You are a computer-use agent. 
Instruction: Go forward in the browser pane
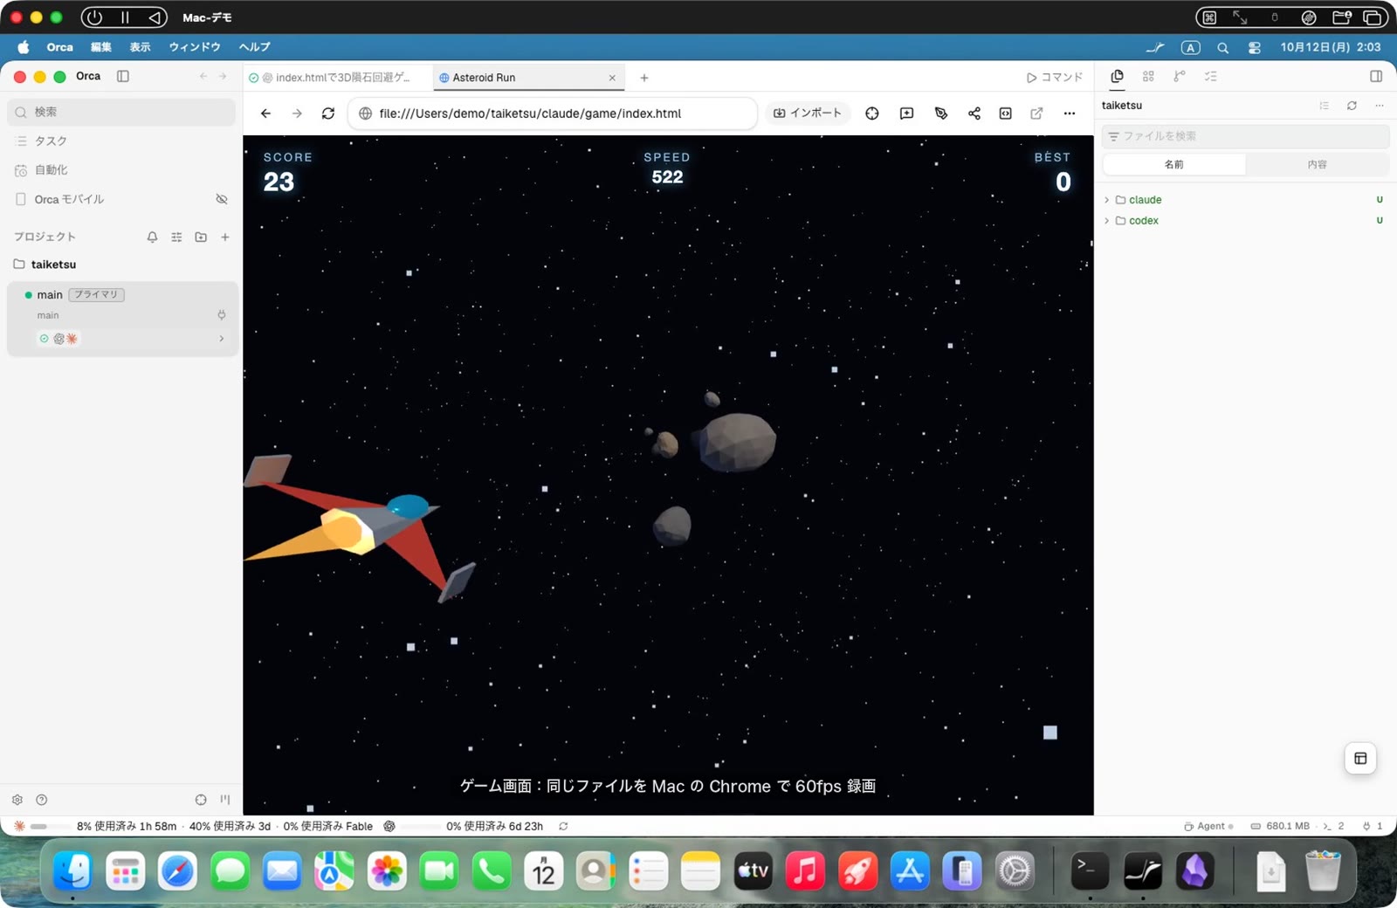[x=297, y=113]
